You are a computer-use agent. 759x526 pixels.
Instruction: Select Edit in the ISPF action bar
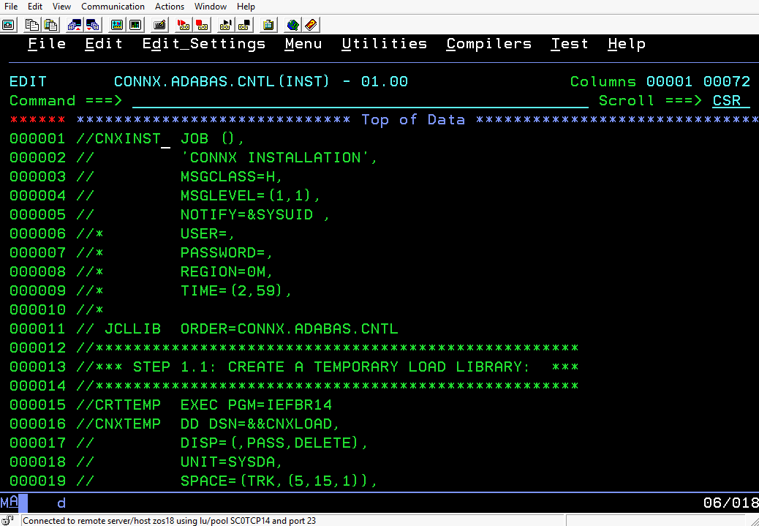point(104,44)
